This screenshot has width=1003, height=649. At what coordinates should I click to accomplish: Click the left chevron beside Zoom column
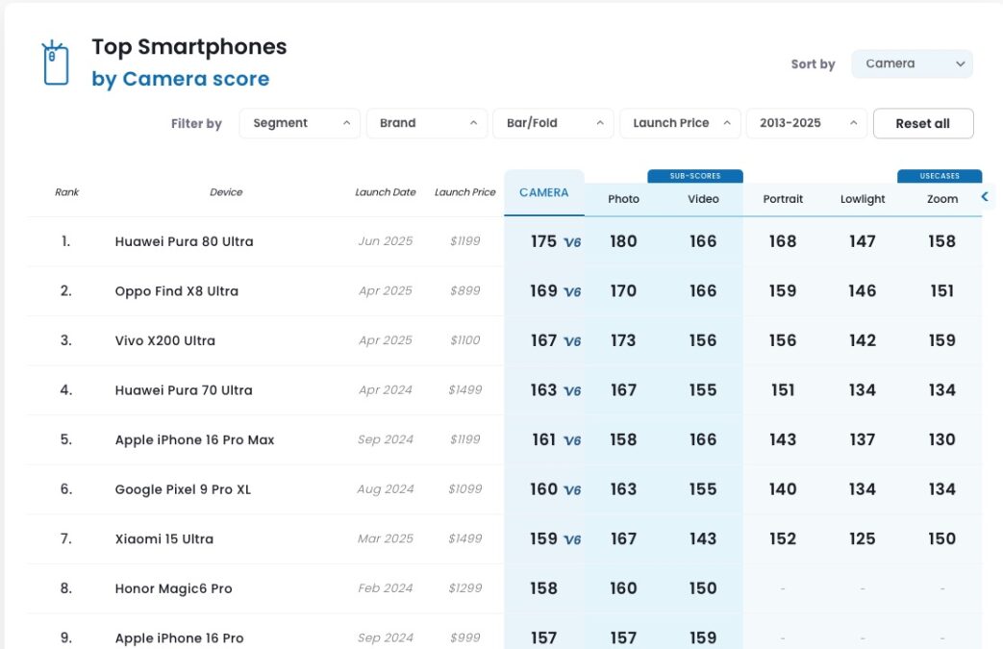coord(985,197)
